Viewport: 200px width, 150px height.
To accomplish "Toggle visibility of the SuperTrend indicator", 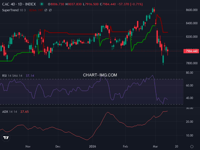I will click(10, 10).
